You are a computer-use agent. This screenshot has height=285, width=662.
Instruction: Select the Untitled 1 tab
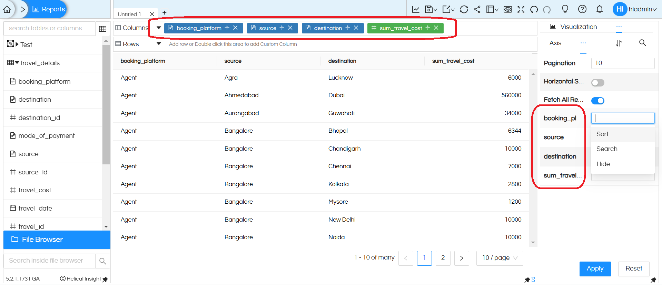[129, 14]
